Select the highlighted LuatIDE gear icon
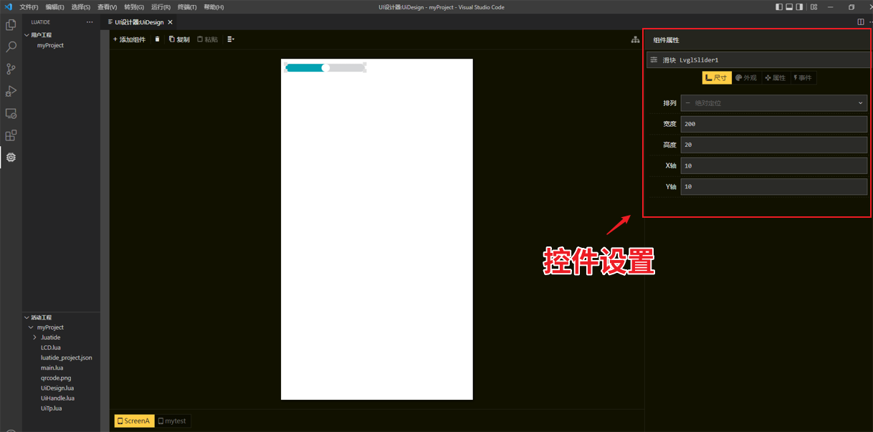 [11, 158]
